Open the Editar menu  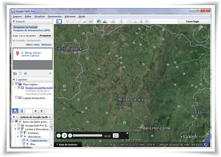click(28, 17)
